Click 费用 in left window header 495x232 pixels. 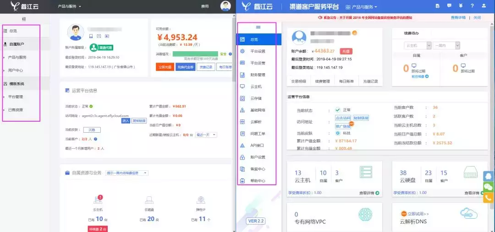pos(205,6)
